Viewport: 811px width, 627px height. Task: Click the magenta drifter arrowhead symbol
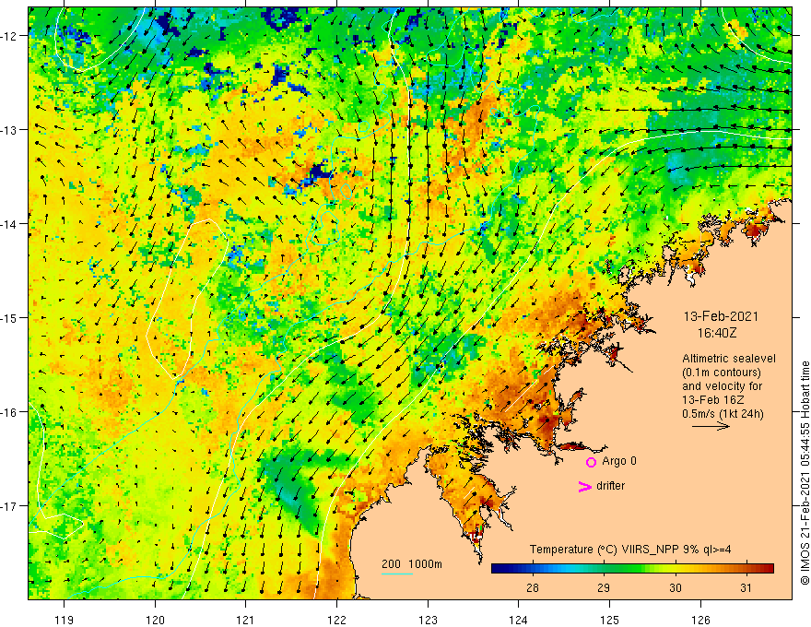click(585, 486)
